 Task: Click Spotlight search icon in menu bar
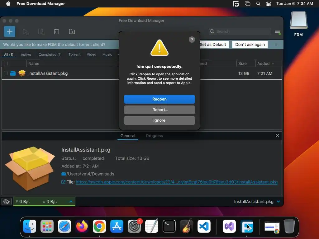tap(258, 4)
